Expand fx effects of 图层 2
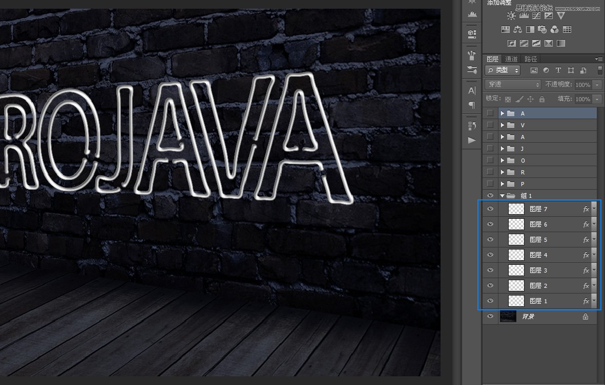The height and width of the screenshot is (385, 605). 594,285
